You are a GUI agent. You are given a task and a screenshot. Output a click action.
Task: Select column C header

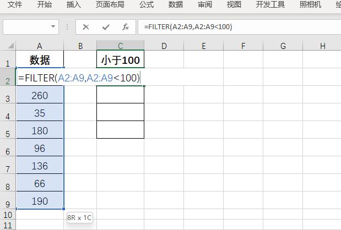point(121,46)
